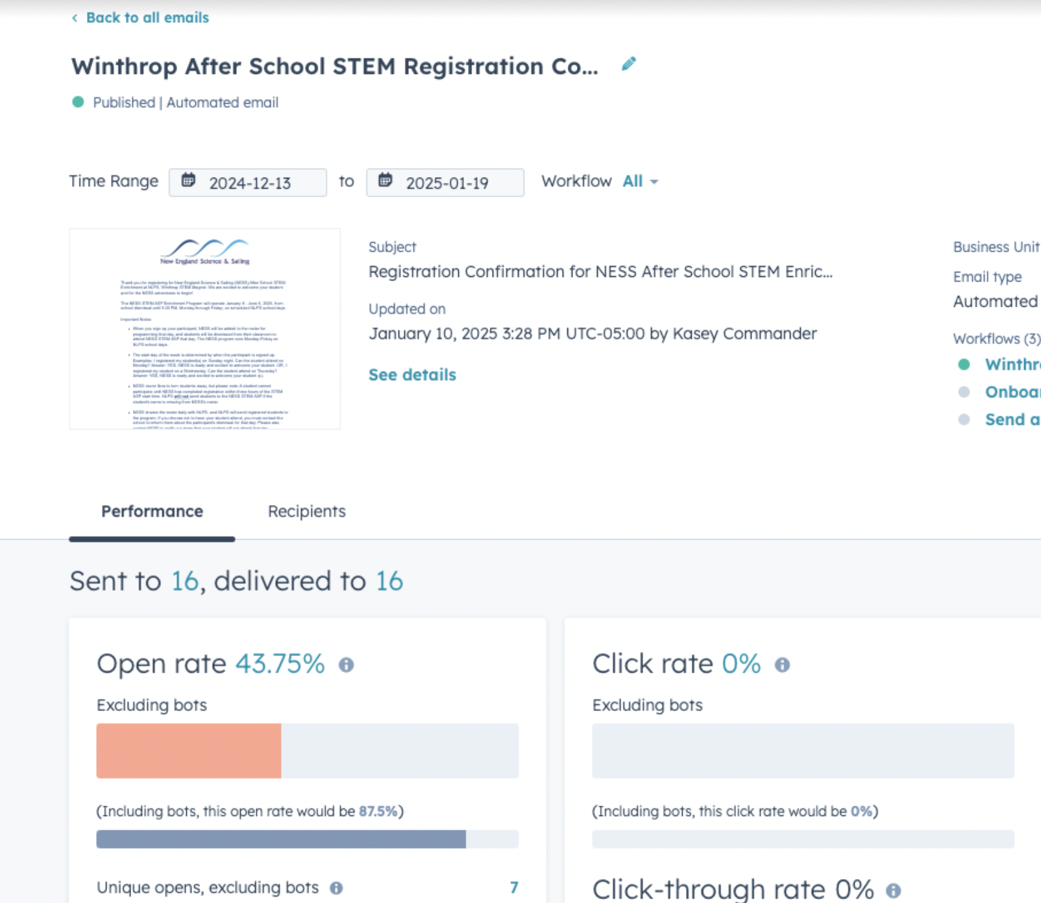This screenshot has height=903, width=1041.
Task: Click calendar icon in start date field
Action: [188, 180]
